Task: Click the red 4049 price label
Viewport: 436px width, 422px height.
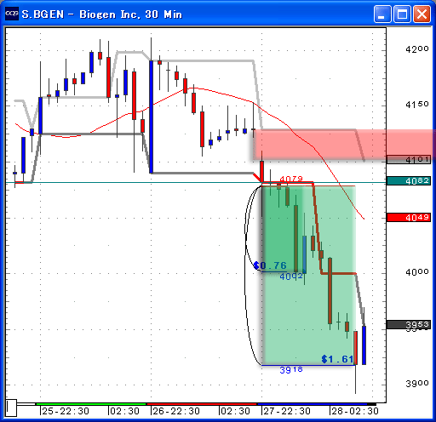Action: 409,218
